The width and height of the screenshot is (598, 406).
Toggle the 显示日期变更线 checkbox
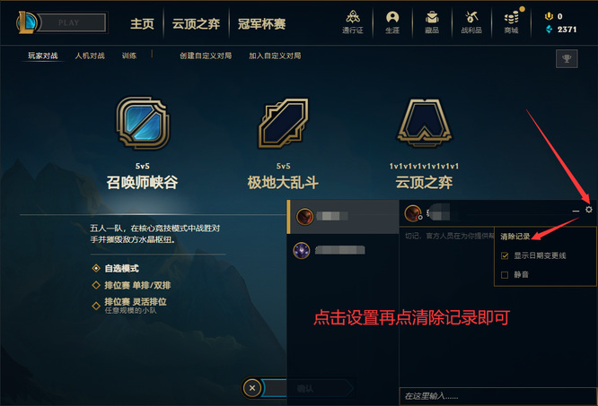[x=505, y=255]
